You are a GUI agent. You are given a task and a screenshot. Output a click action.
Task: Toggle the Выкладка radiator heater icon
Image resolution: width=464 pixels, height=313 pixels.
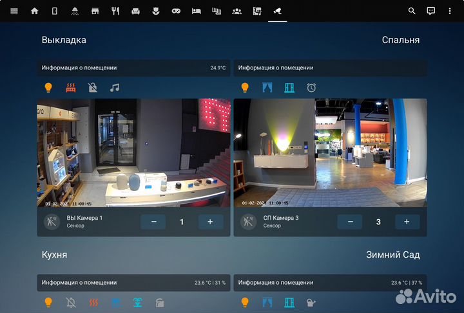click(x=70, y=87)
